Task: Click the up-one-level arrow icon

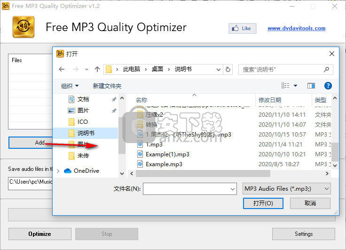Action: tap(97, 69)
